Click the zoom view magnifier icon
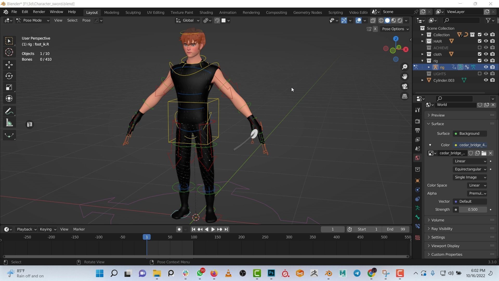 coord(405,67)
